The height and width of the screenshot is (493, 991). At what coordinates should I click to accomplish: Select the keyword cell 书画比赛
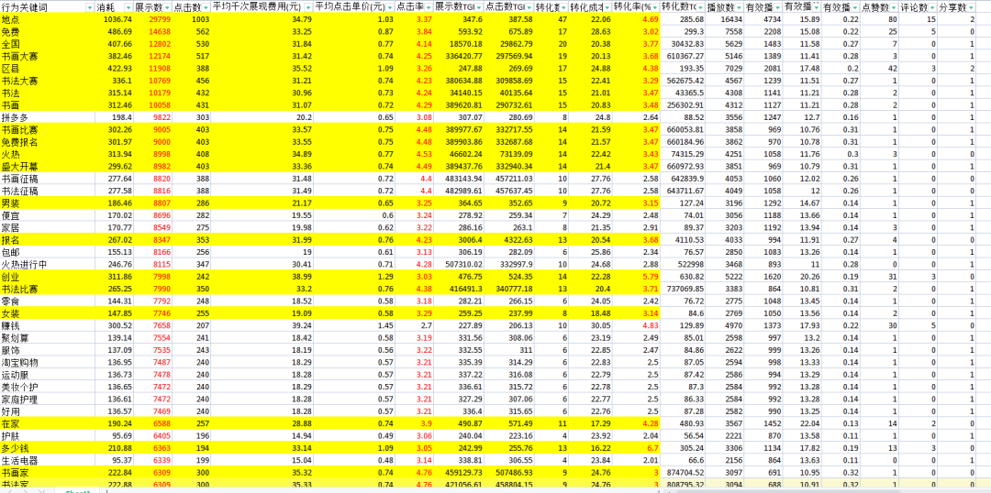[48, 130]
